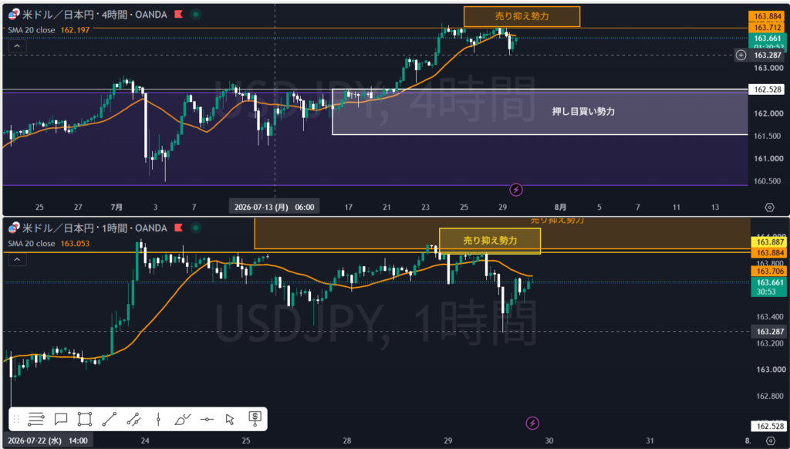Click 162.800 on the 1-hour price scale
Viewport: 790px width, 449px height.
(771, 396)
